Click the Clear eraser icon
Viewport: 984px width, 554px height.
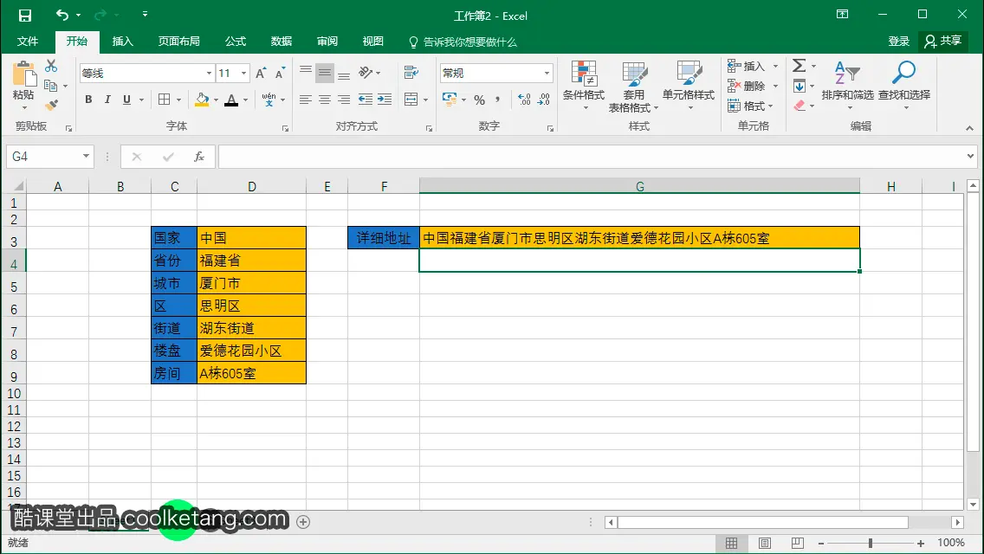pyautogui.click(x=799, y=106)
